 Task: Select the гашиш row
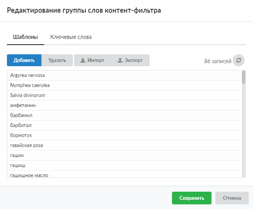click(18, 166)
